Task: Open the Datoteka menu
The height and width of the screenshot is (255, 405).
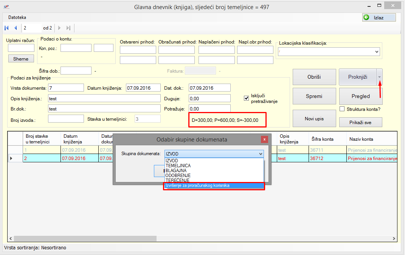Action: 17,17
